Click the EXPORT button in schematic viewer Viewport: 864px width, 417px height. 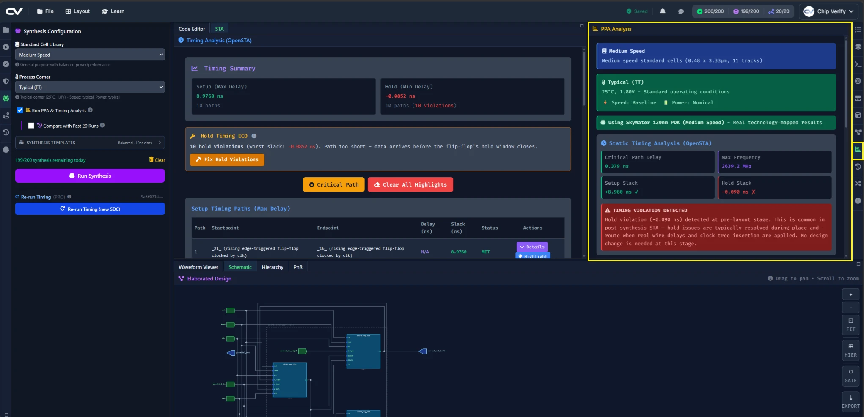click(851, 402)
